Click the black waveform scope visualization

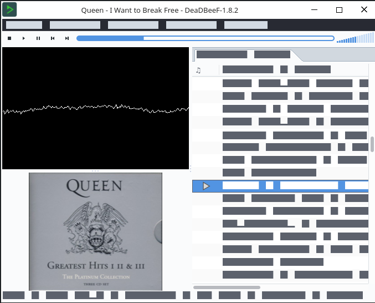[x=95, y=108]
